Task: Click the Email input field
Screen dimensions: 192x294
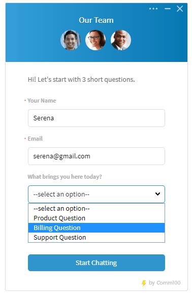Action: [97, 156]
